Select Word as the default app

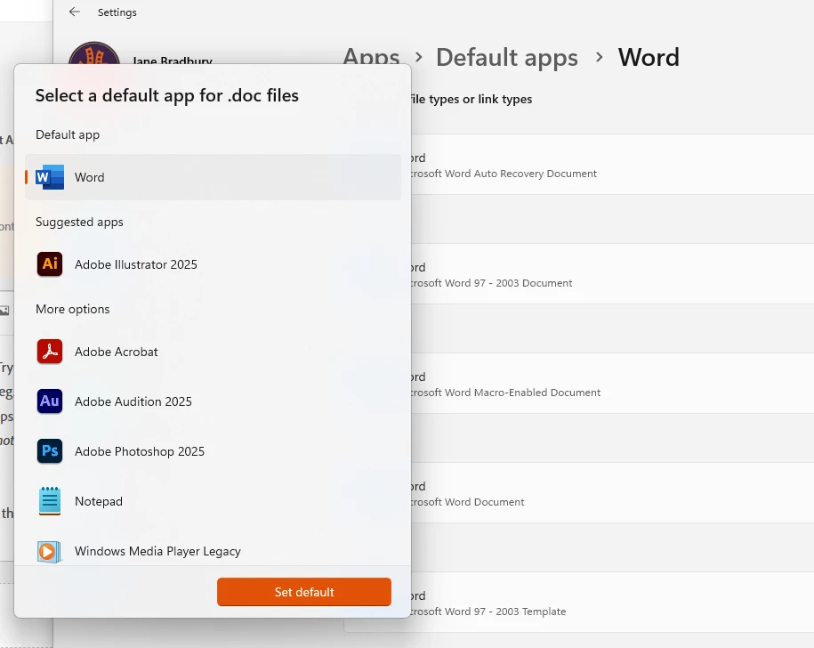tap(213, 177)
